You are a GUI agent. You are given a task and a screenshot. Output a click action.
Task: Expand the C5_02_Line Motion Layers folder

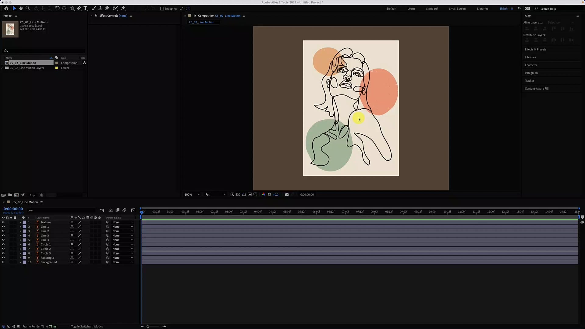[2, 68]
